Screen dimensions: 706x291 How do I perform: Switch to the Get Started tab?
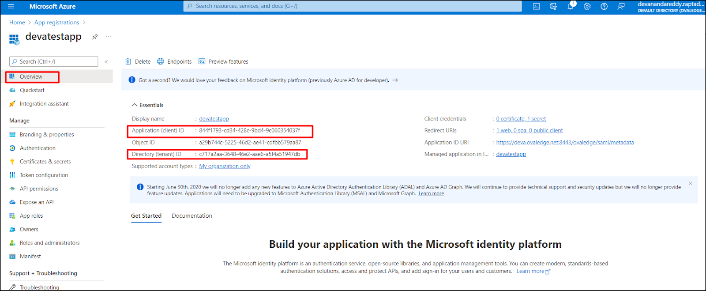click(146, 216)
